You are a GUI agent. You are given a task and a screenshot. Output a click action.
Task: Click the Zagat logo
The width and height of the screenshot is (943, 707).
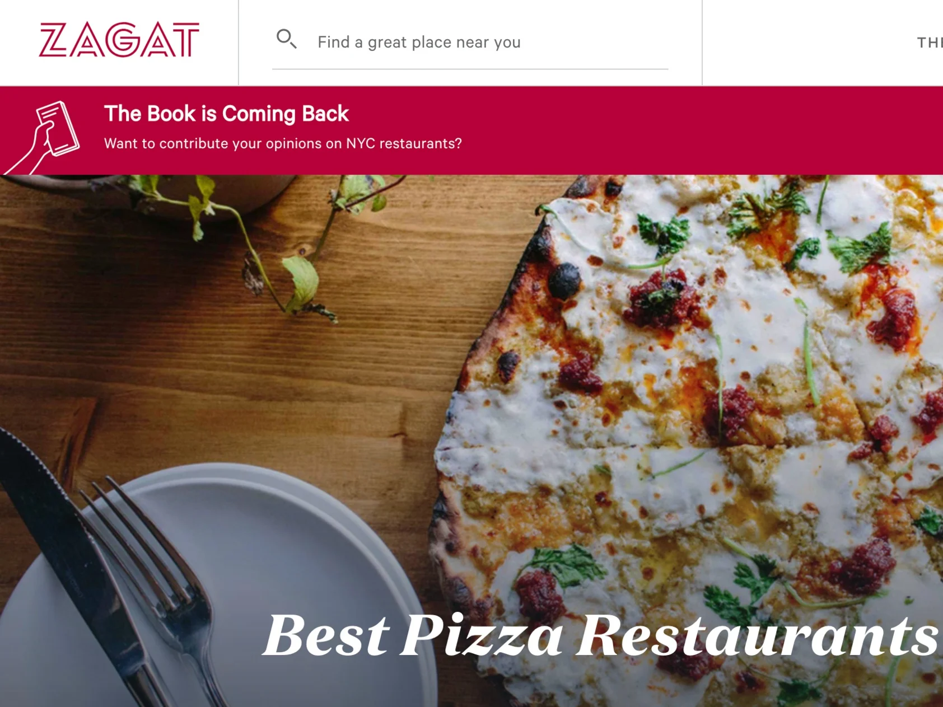click(x=119, y=40)
